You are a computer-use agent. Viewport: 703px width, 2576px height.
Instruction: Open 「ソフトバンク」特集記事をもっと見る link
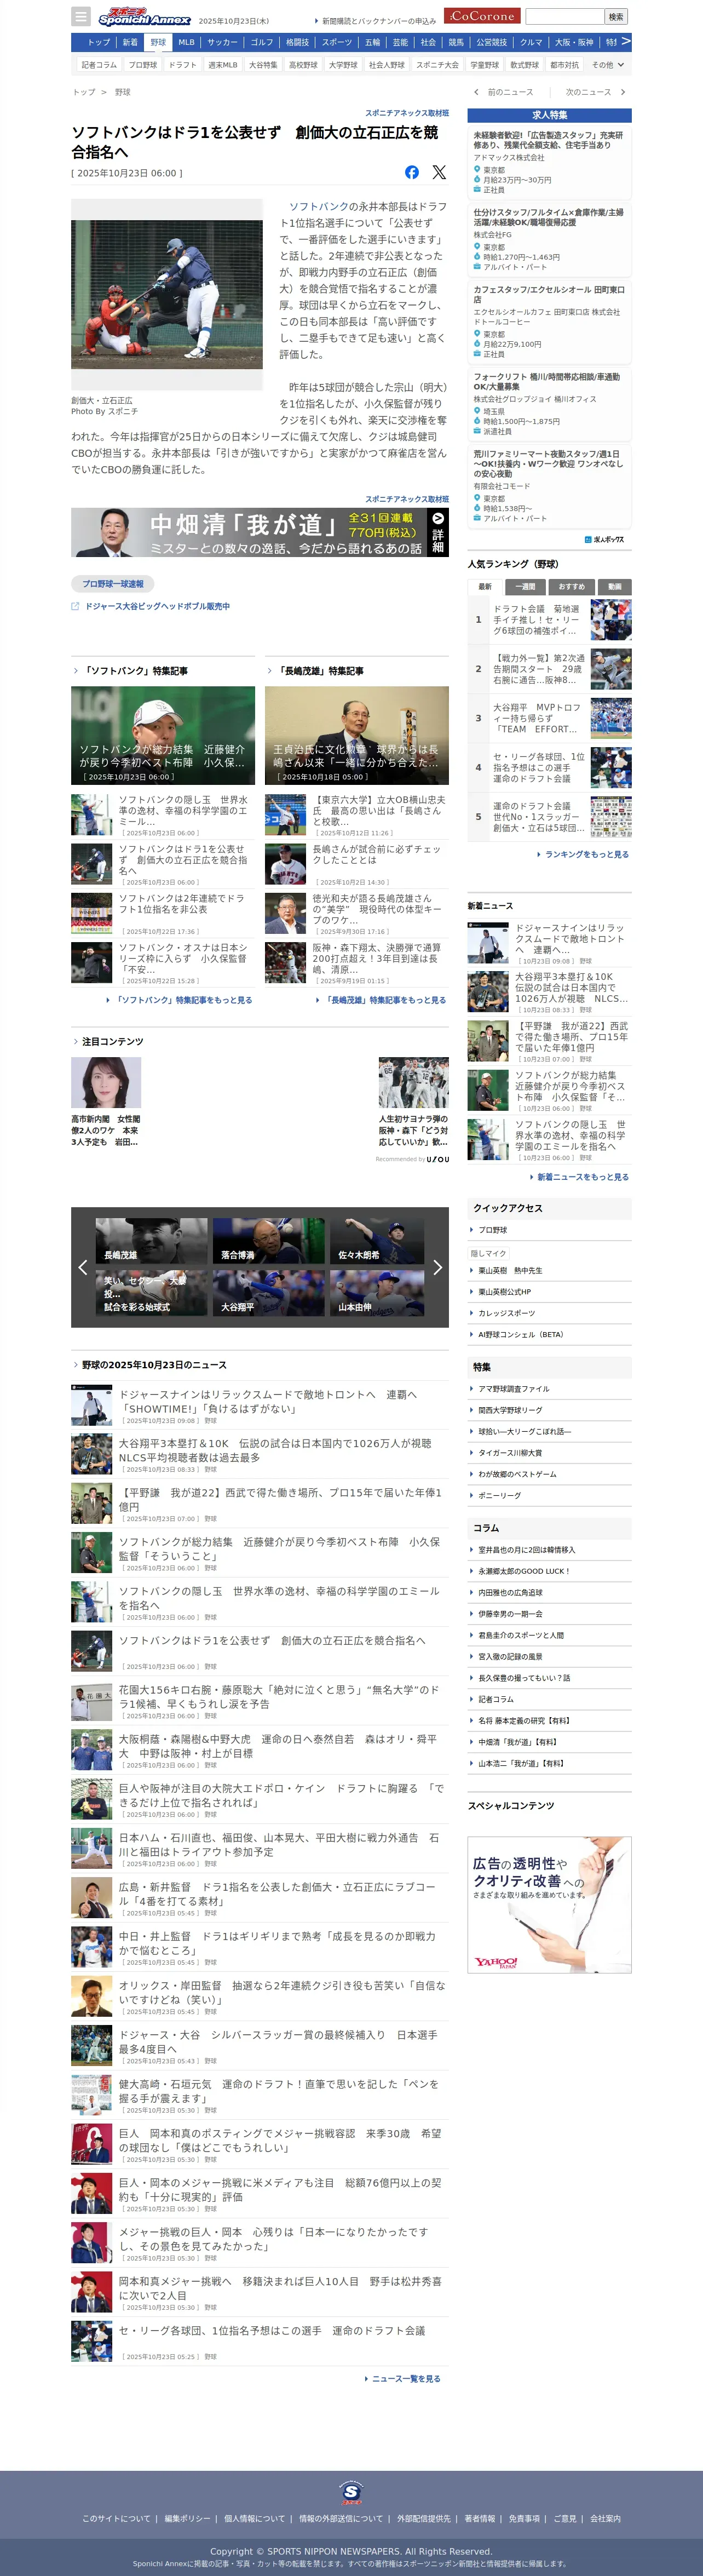point(181,1000)
